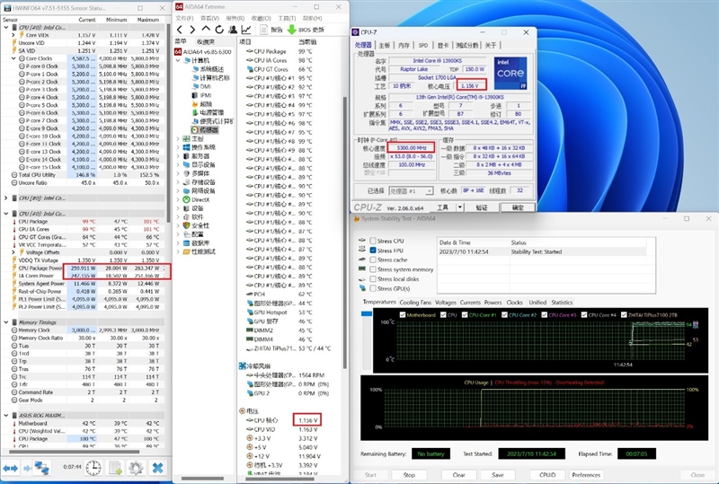The width and height of the screenshot is (719, 484).
Task: Collapse 计算机 node in AIDA64 tree
Action: click(x=178, y=60)
